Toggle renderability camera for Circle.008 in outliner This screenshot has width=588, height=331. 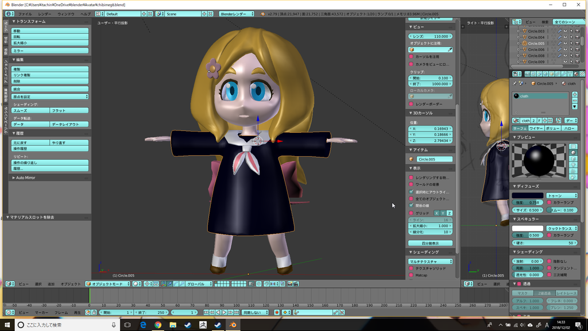[x=577, y=56]
